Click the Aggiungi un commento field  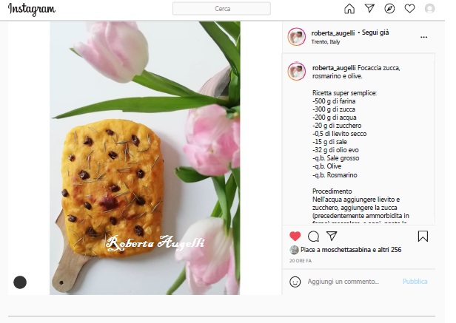tap(343, 281)
